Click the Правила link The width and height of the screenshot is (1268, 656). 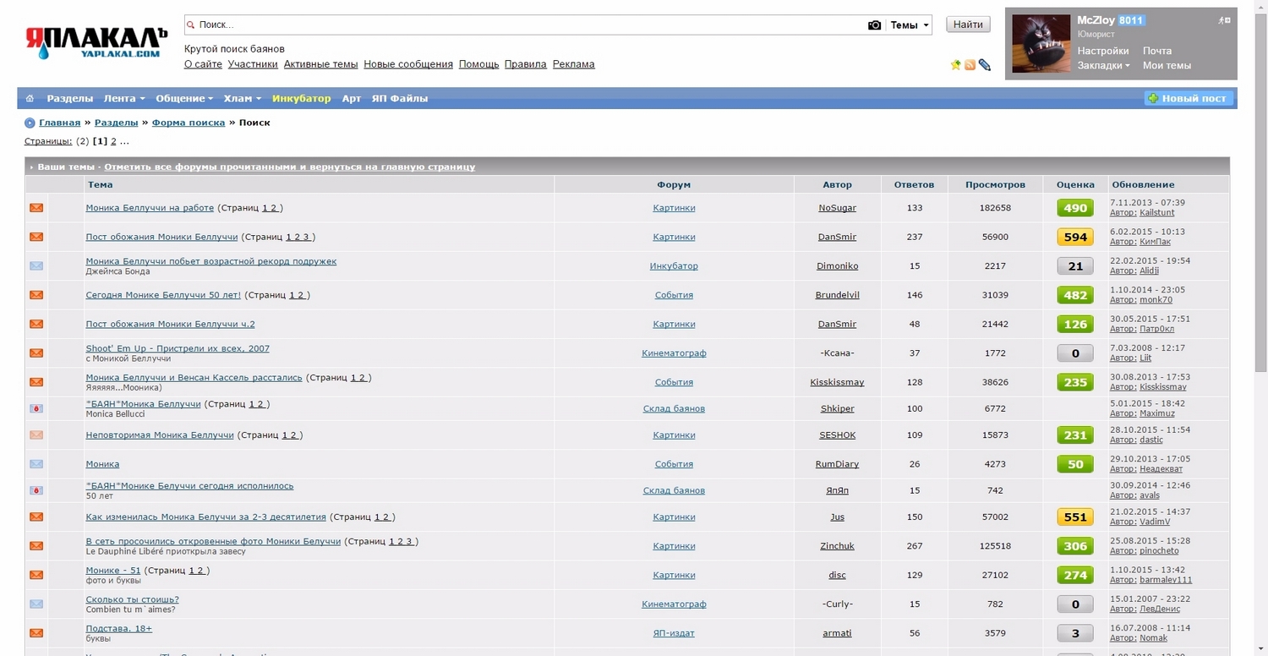[x=526, y=64]
